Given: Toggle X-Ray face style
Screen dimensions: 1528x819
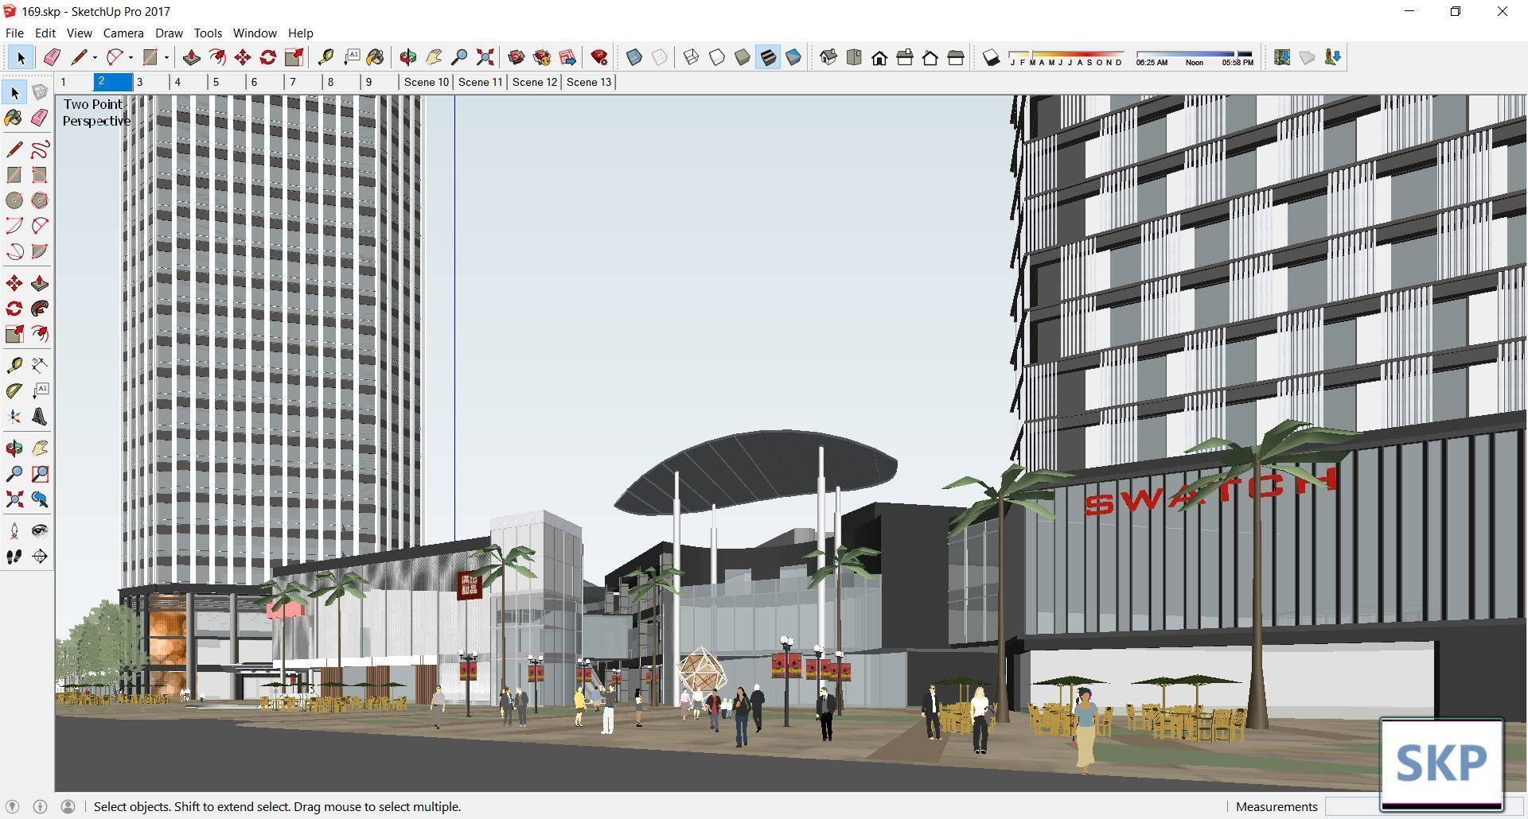Looking at the screenshot, I should pos(634,57).
